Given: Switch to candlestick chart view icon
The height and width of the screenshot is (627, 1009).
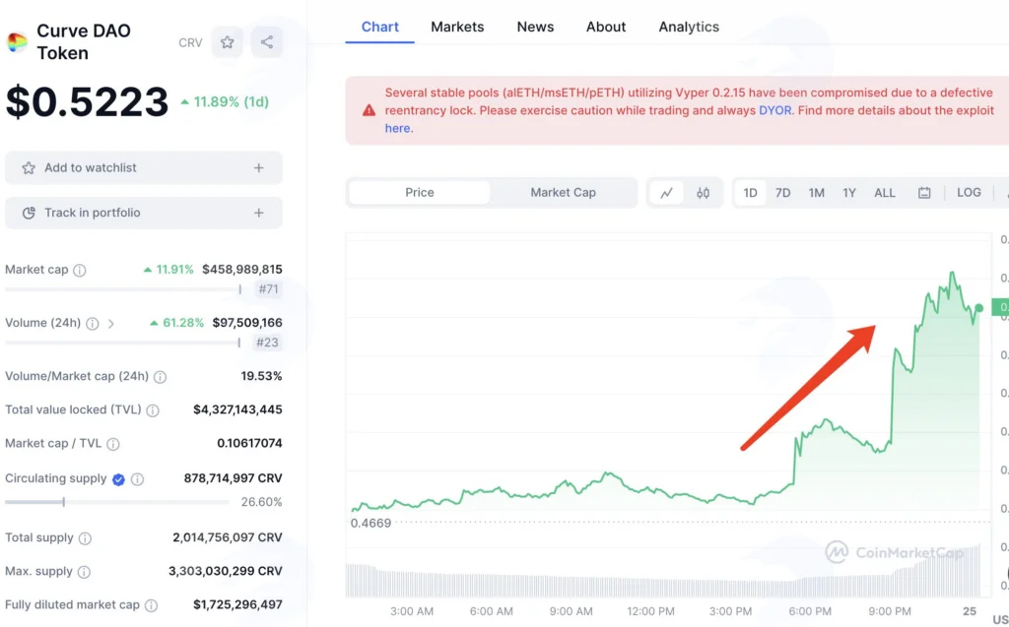Looking at the screenshot, I should point(703,192).
